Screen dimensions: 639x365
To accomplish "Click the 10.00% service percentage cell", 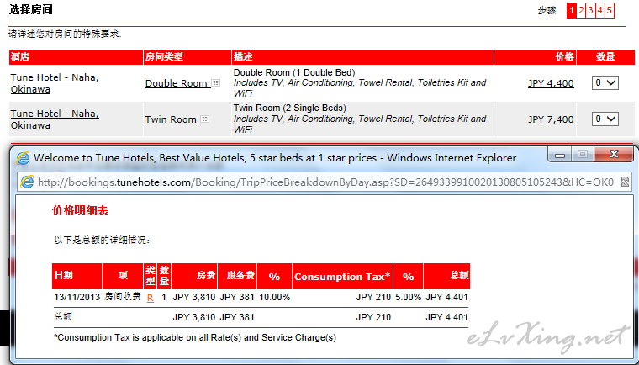I will coord(275,297).
